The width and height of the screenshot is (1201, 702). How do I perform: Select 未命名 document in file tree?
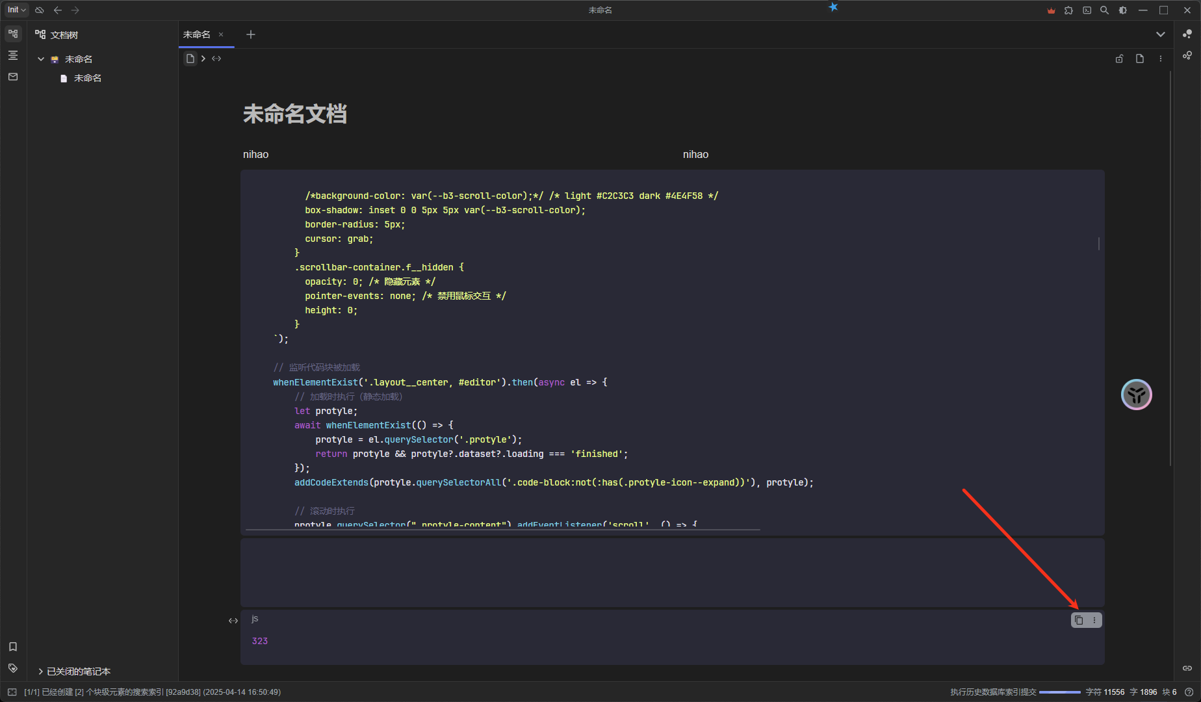(x=87, y=78)
